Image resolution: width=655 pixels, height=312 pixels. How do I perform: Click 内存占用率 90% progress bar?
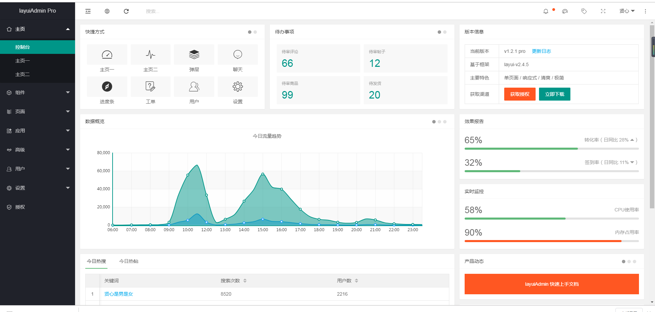point(552,241)
